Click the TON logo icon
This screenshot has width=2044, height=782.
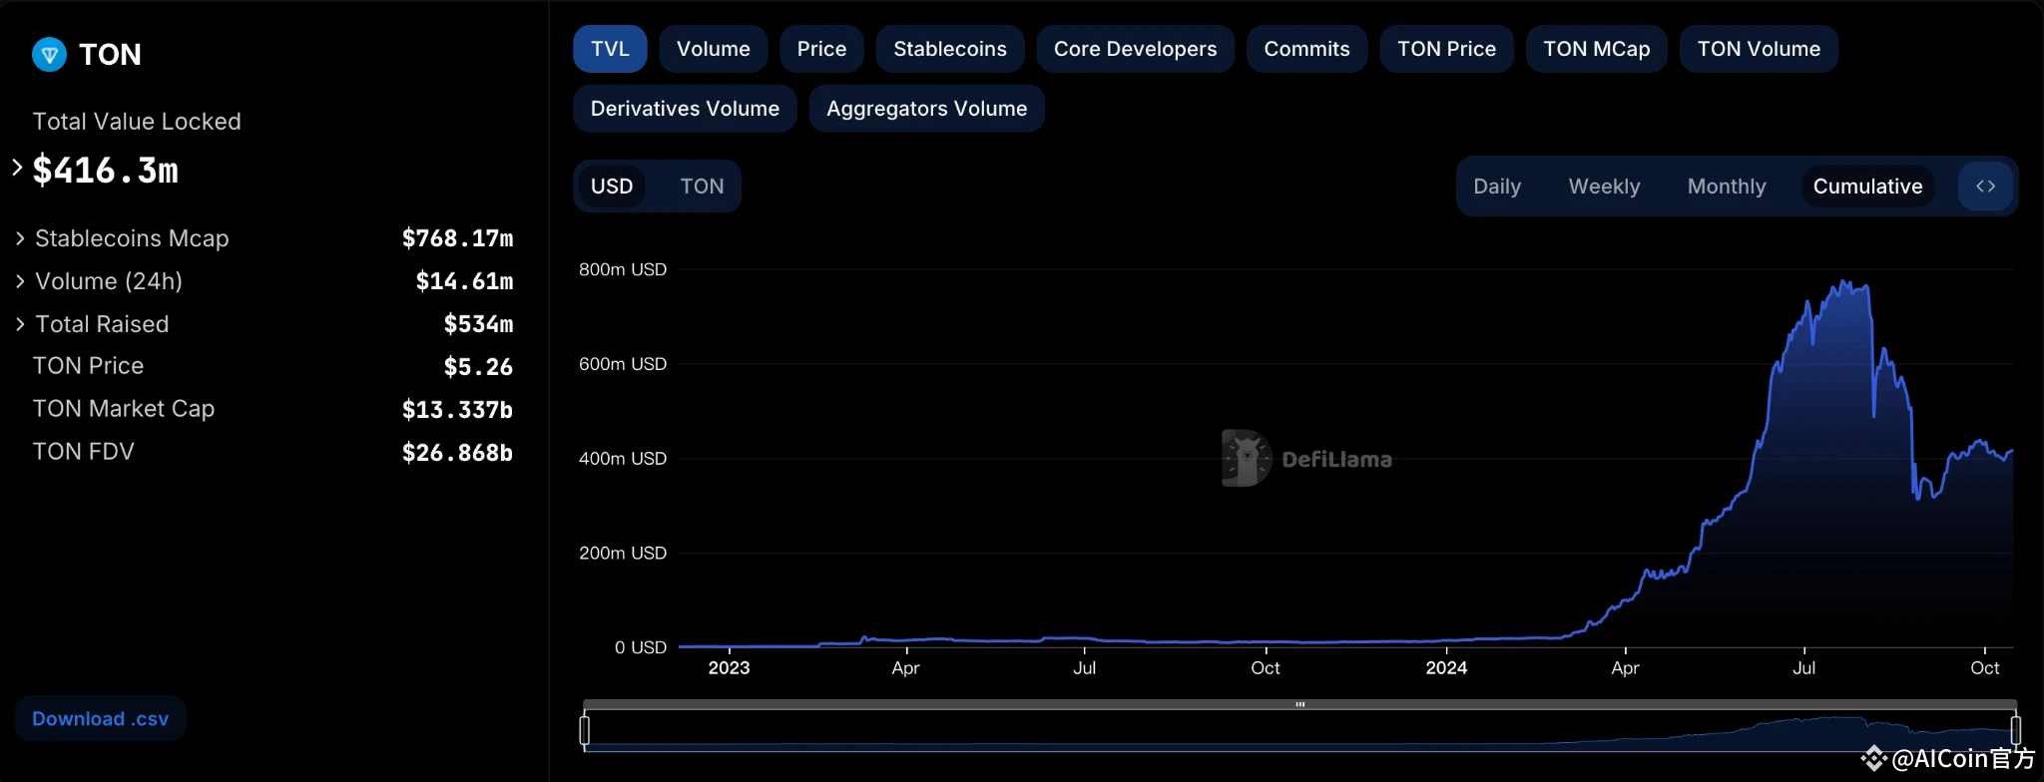49,54
